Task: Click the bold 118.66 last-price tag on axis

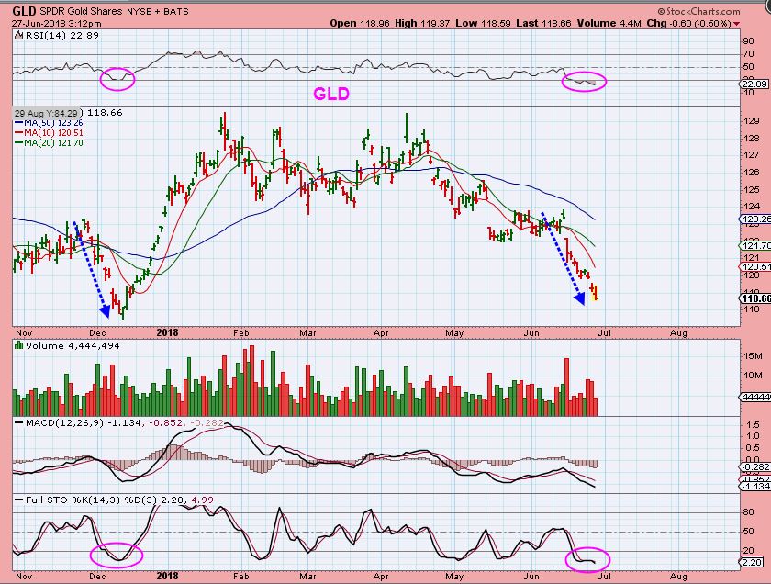Action: point(755,298)
